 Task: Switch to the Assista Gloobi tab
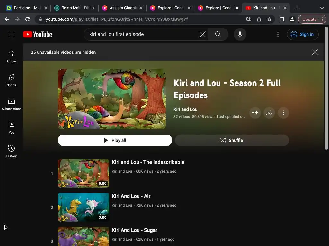point(122,8)
